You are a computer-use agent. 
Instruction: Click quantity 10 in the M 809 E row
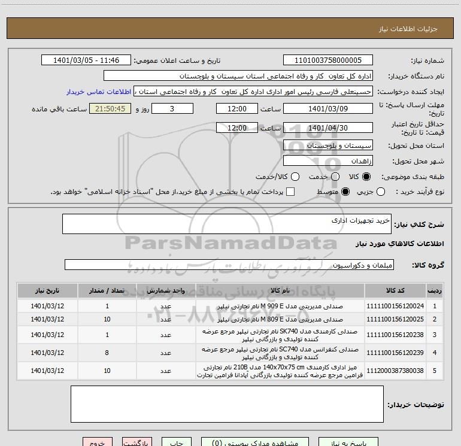[x=107, y=319]
